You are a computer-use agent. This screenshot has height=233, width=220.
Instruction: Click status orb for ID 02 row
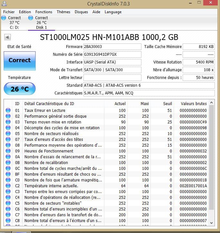click(8, 116)
